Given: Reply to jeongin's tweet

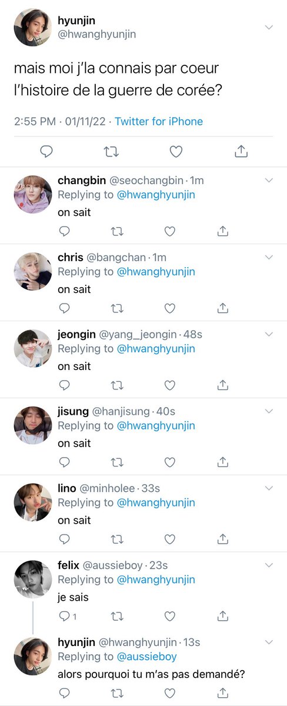Looking at the screenshot, I should tap(65, 385).
